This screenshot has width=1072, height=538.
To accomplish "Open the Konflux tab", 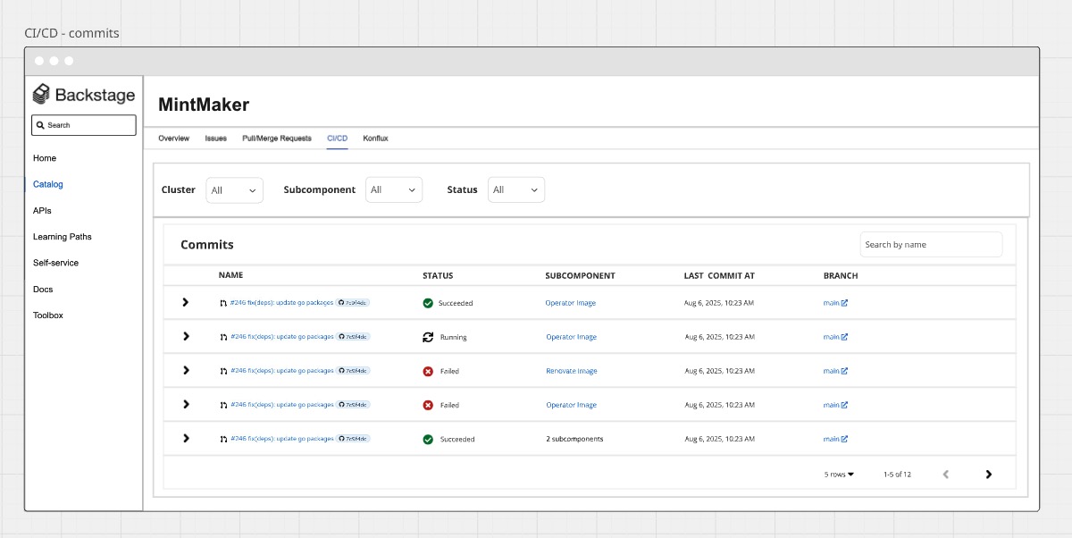I will coord(375,139).
